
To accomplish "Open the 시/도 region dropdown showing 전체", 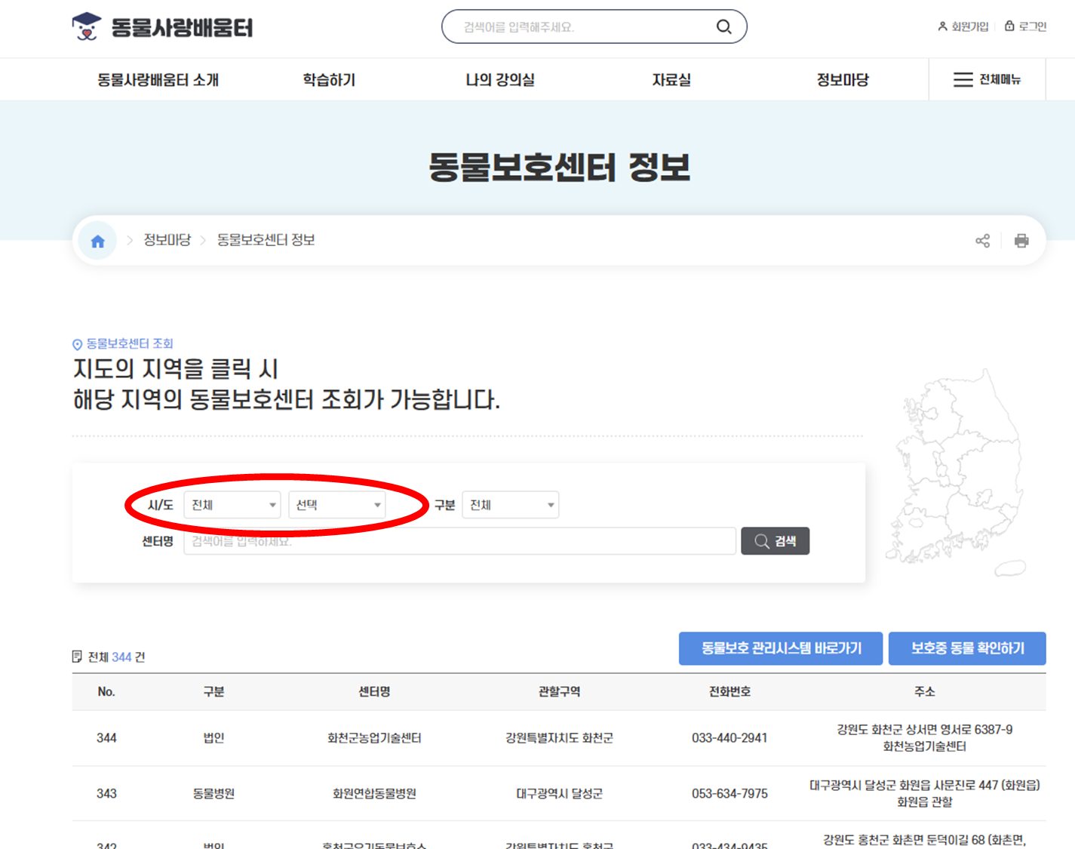I will [232, 505].
